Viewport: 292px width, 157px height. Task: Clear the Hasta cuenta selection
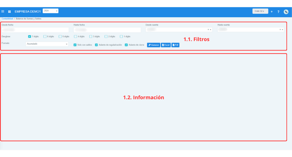(x=280, y=30)
